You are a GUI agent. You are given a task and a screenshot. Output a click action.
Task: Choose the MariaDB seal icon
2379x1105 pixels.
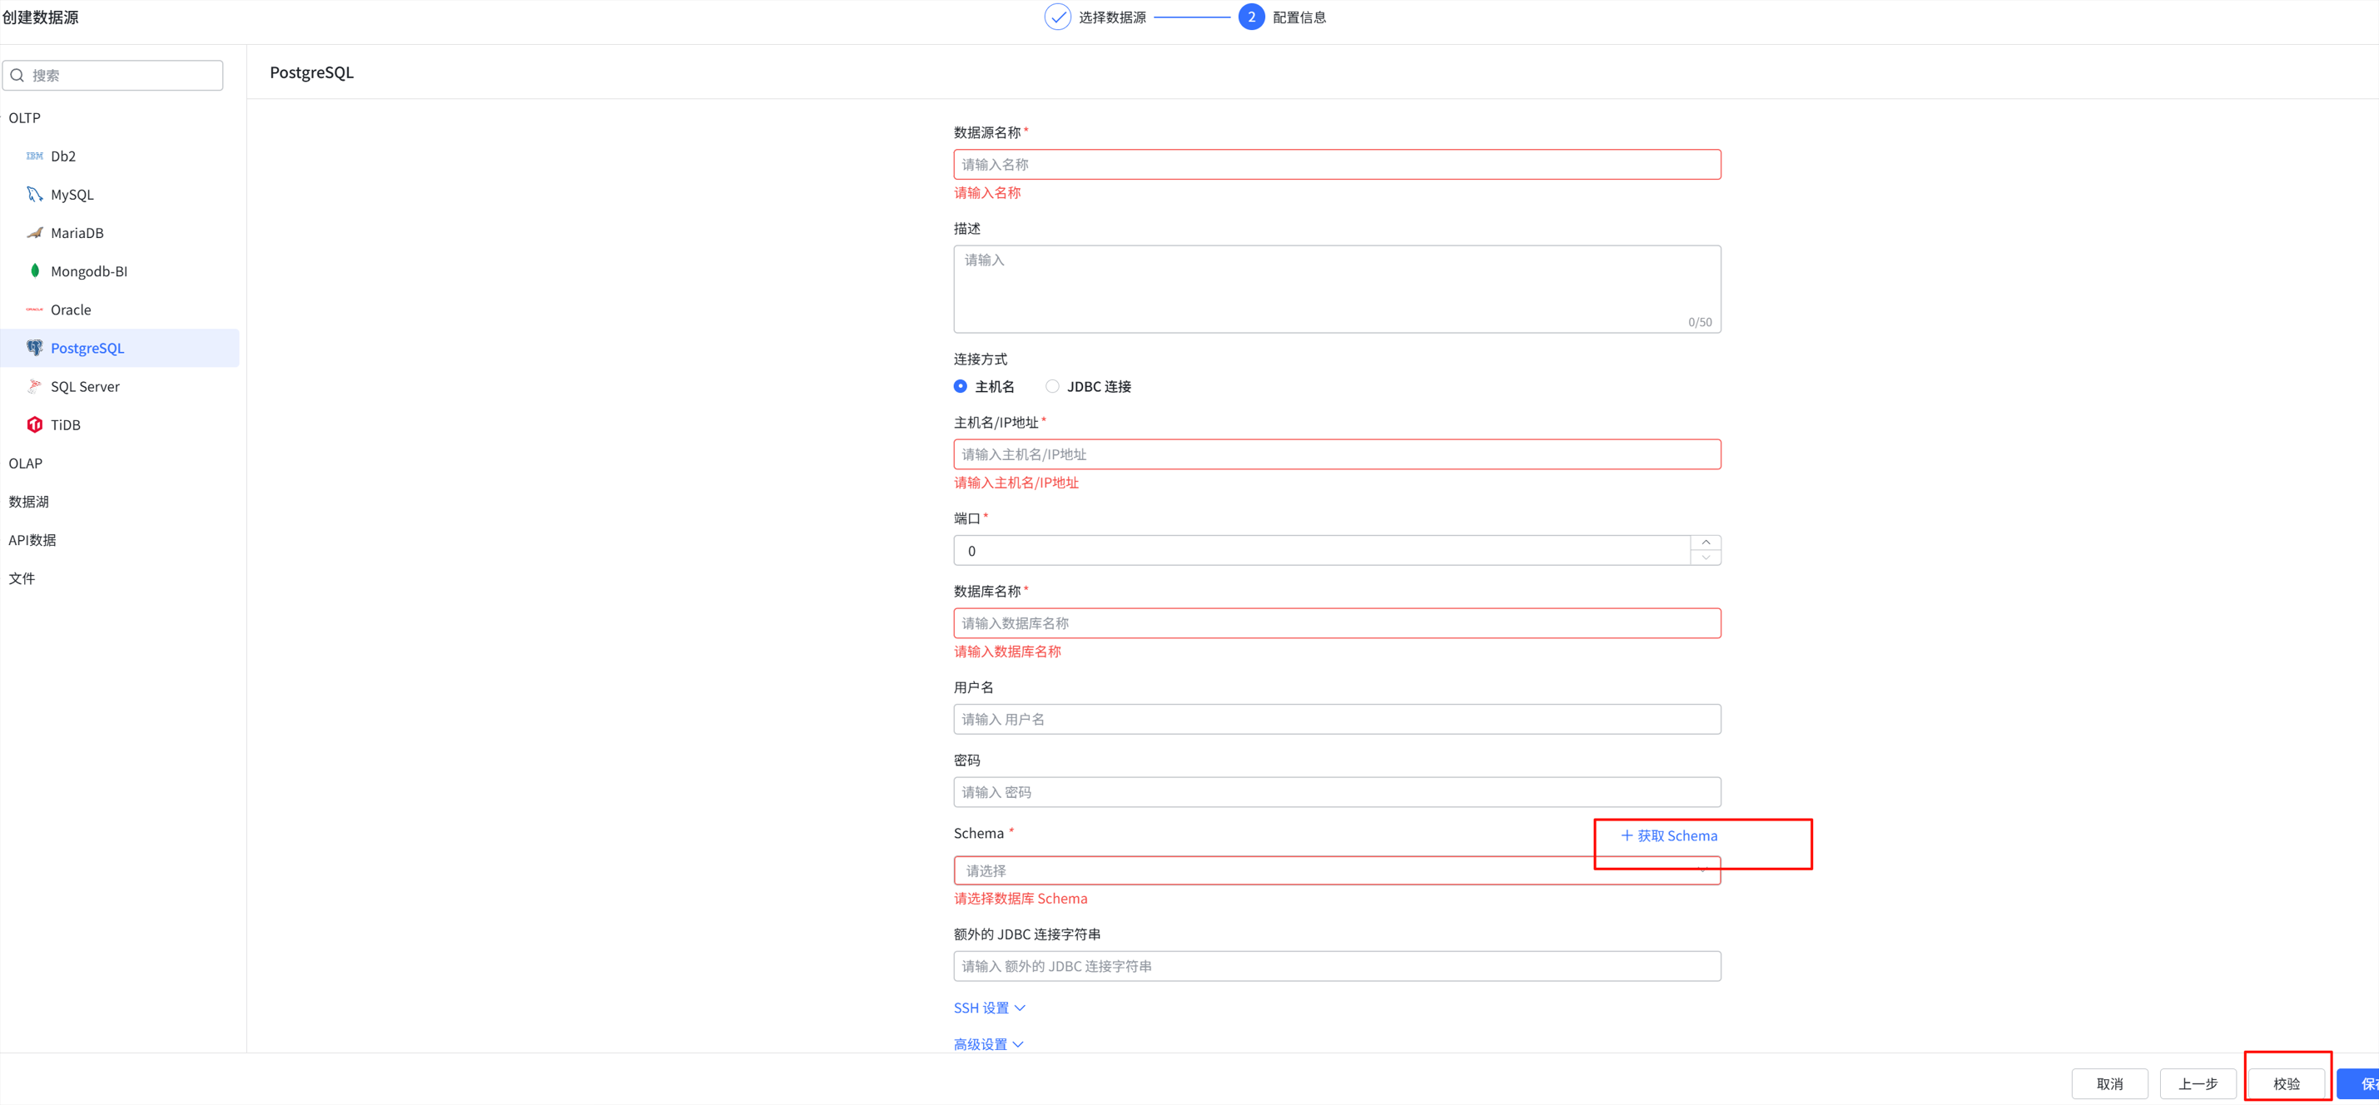pyautogui.click(x=34, y=233)
